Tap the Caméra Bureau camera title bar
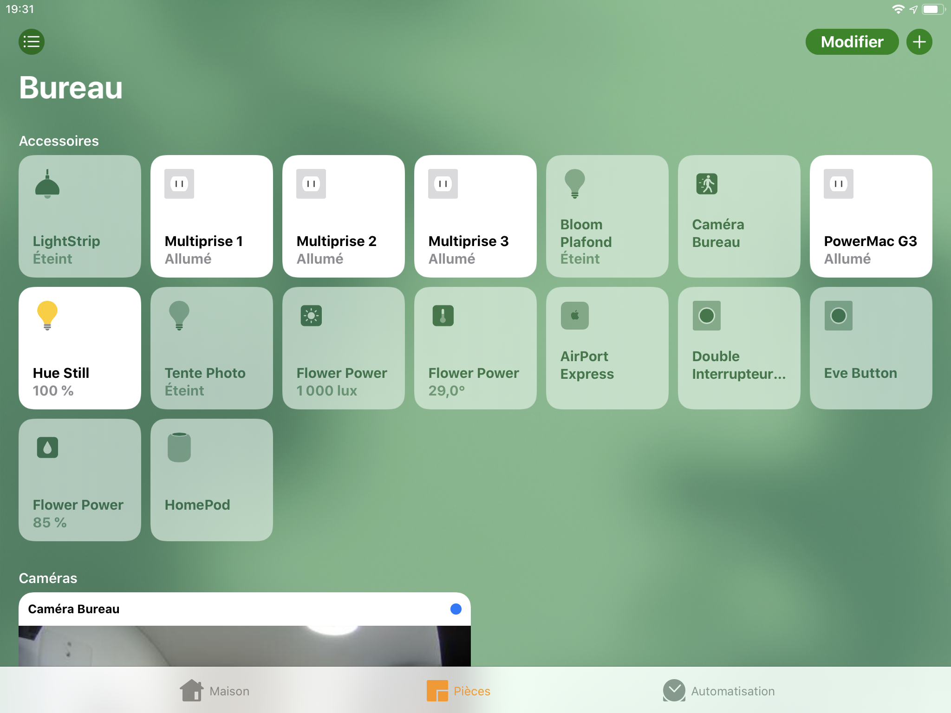Viewport: 951px width, 713px height. pos(245,609)
